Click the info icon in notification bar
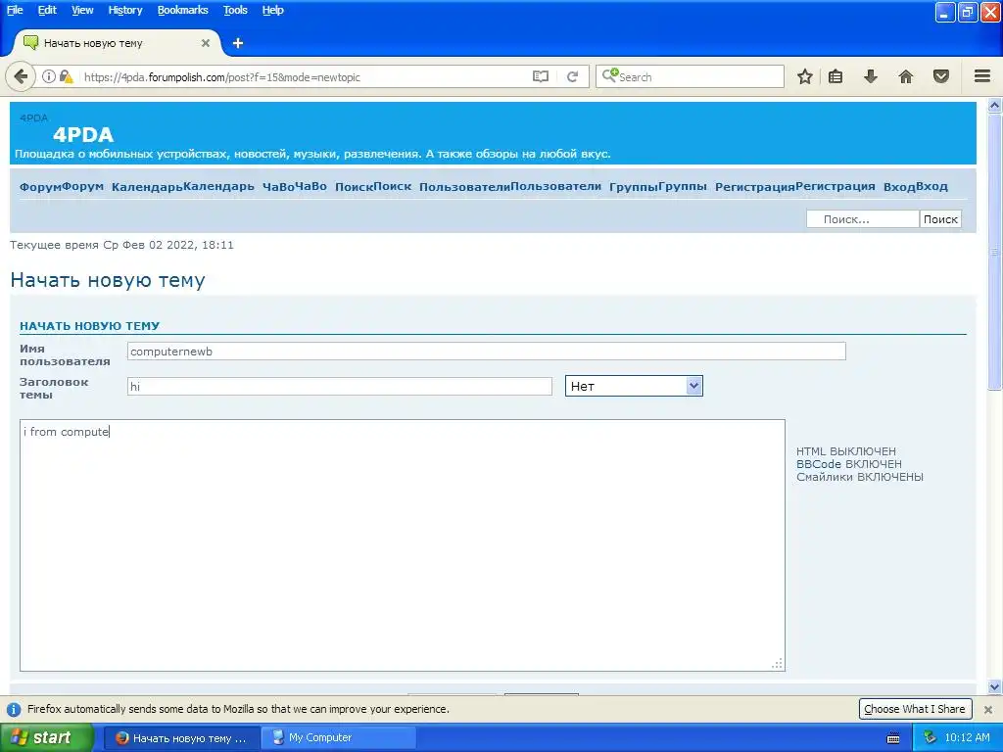Image resolution: width=1003 pixels, height=752 pixels. (x=14, y=709)
